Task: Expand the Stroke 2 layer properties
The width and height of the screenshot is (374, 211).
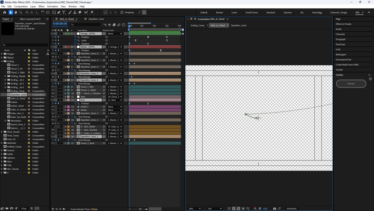Action: [65, 107]
